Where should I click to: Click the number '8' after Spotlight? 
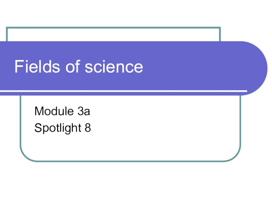pyautogui.click(x=88, y=128)
